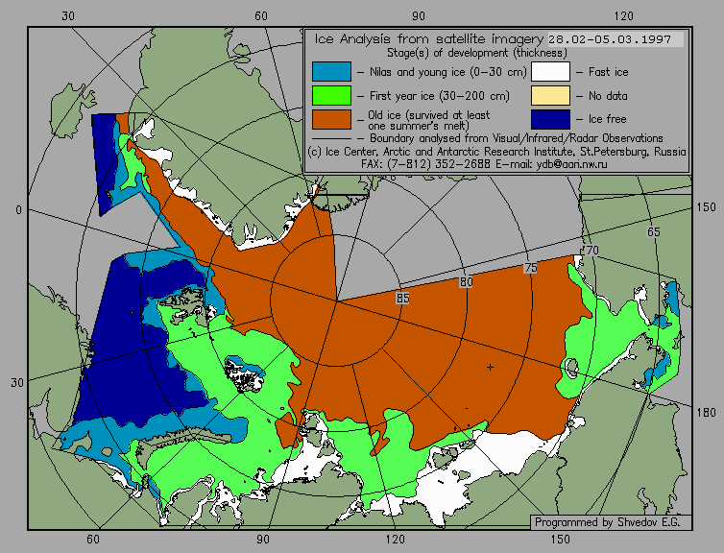The height and width of the screenshot is (553, 724).
Task: Click the 'Old ice (survived at least' label
Action: (429, 115)
